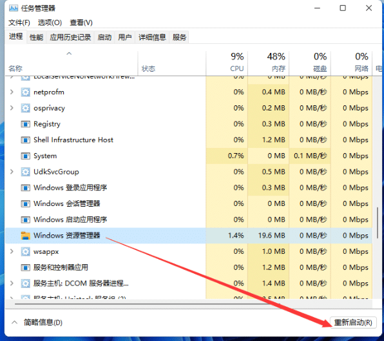Sort by the 状态 column header
384x341 pixels.
pyautogui.click(x=172, y=63)
